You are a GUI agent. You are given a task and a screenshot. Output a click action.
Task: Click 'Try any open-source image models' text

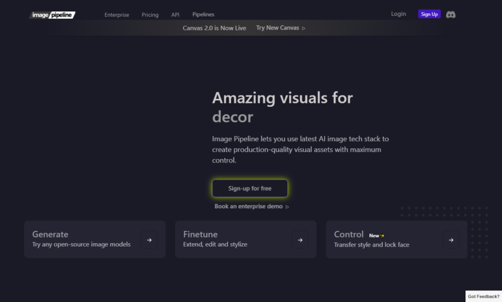click(x=81, y=244)
